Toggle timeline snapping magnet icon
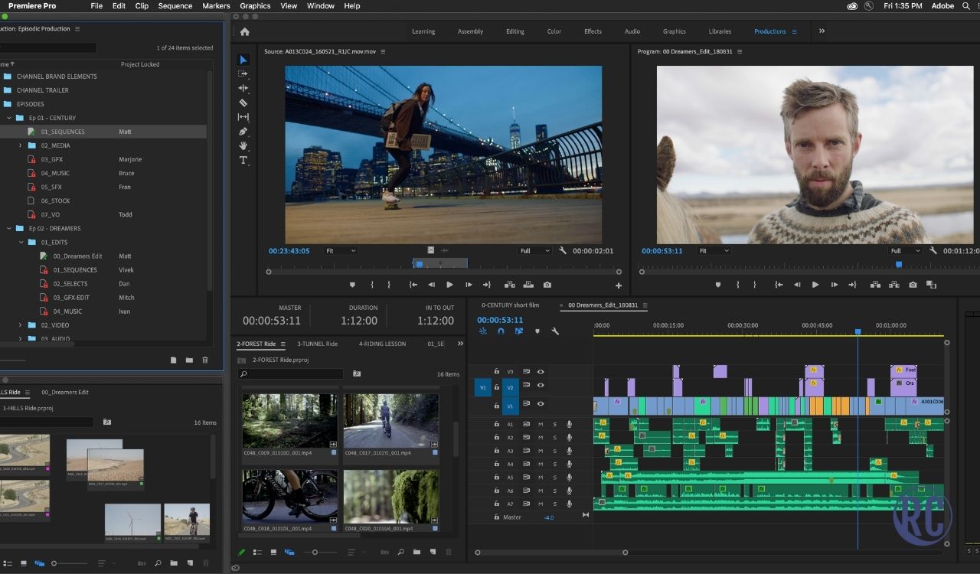This screenshot has width=980, height=574. [501, 331]
